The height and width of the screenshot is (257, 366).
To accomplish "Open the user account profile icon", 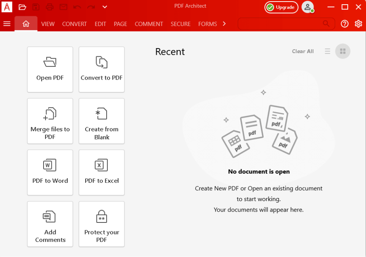I will click(x=308, y=7).
